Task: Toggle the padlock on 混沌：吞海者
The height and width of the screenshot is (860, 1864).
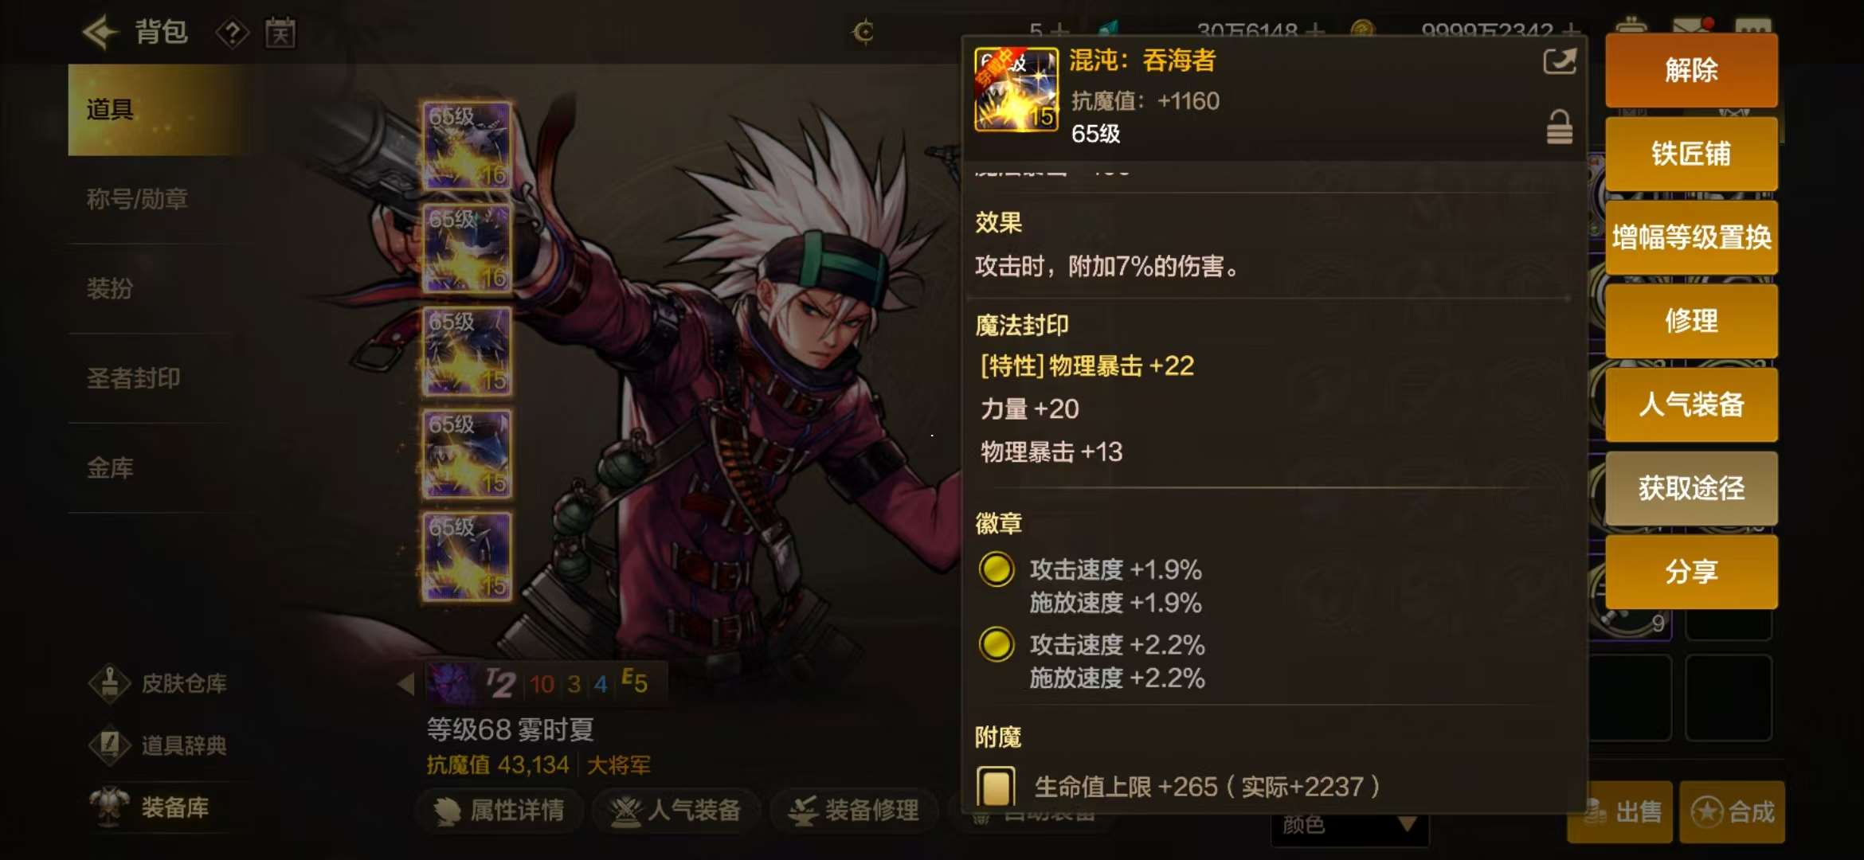Action: (1559, 127)
